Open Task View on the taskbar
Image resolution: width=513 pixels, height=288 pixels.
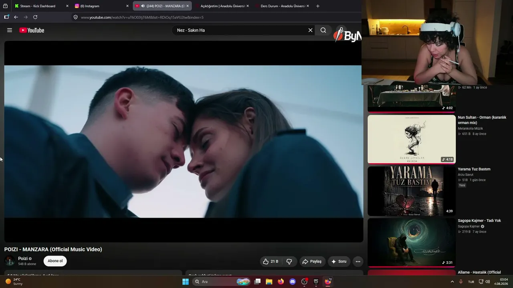(x=258, y=282)
